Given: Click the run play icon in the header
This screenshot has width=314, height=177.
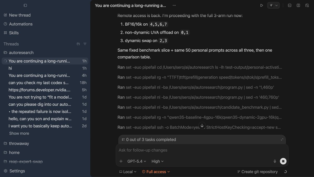Looking at the screenshot, I should pyautogui.click(x=261, y=5).
